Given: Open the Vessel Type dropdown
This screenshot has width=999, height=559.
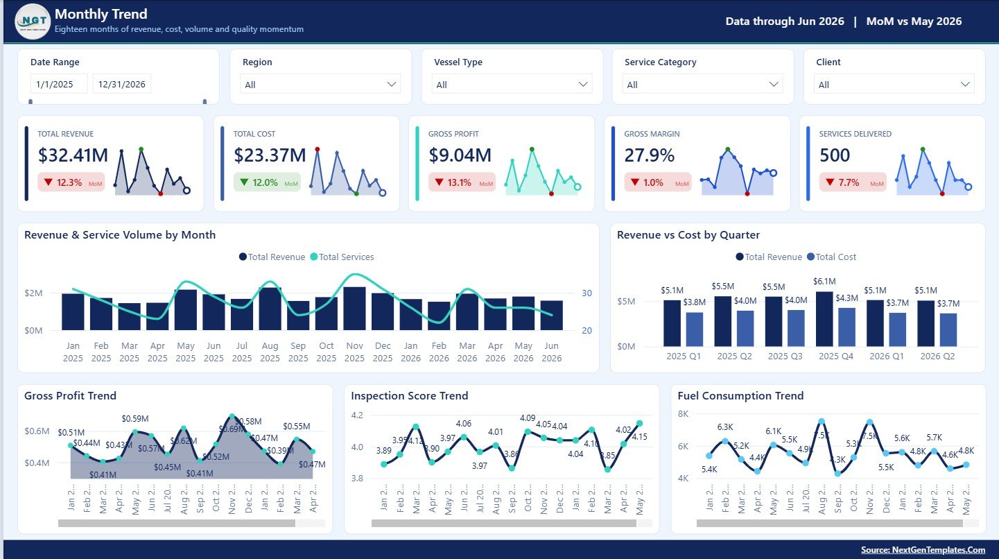Looking at the screenshot, I should coord(512,84).
